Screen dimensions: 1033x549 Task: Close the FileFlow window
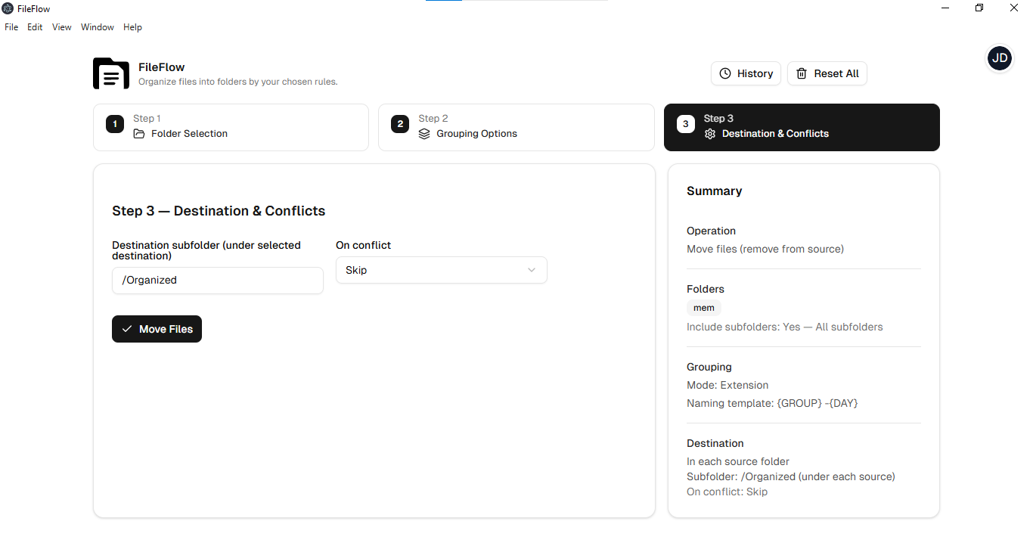point(1014,8)
